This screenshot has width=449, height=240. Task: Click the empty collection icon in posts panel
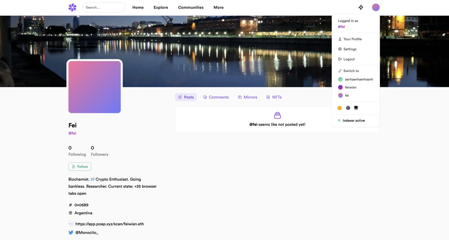coord(277,115)
